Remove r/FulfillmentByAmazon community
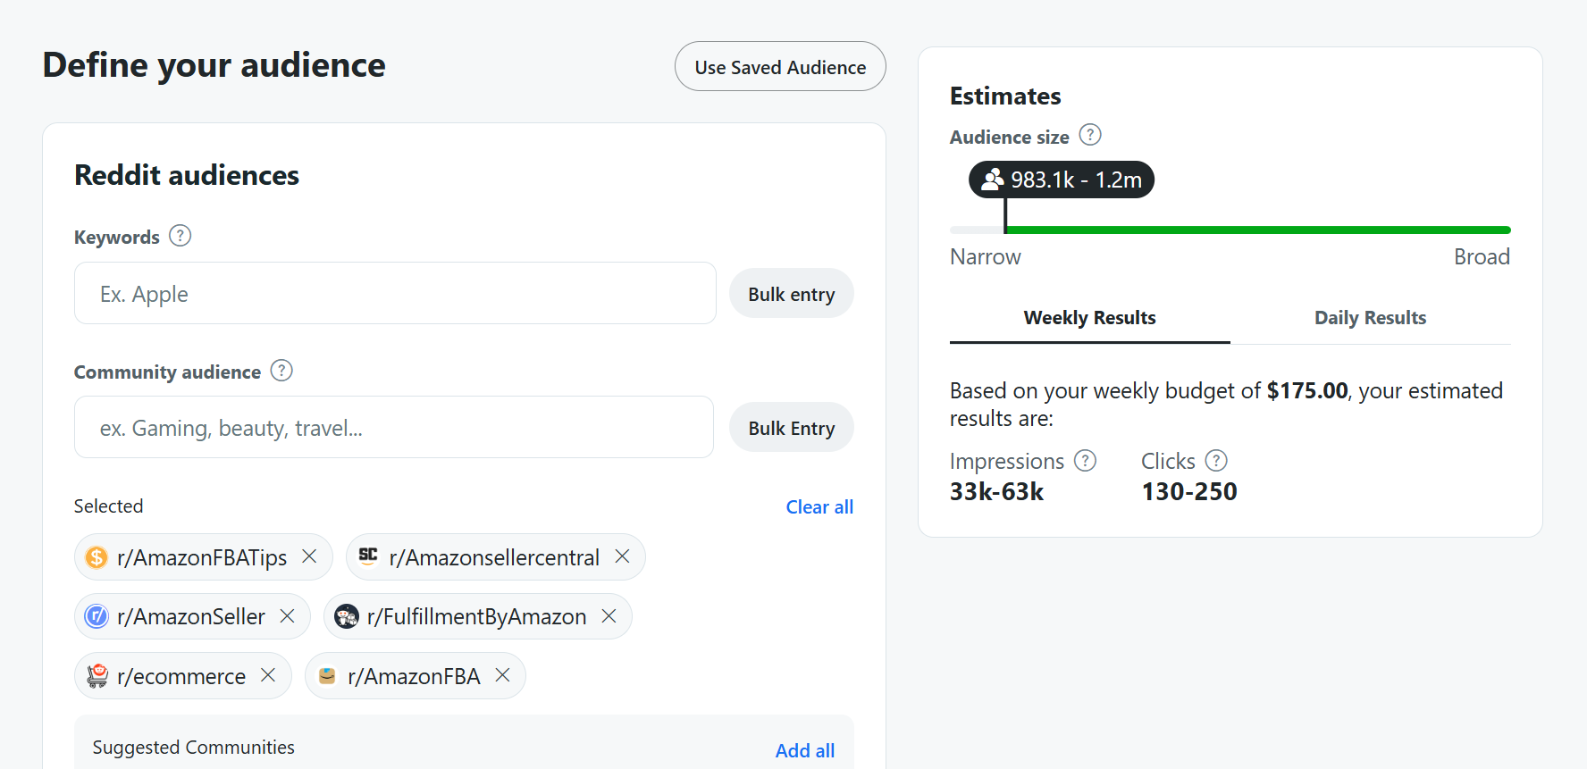This screenshot has height=769, width=1587. pos(609,616)
